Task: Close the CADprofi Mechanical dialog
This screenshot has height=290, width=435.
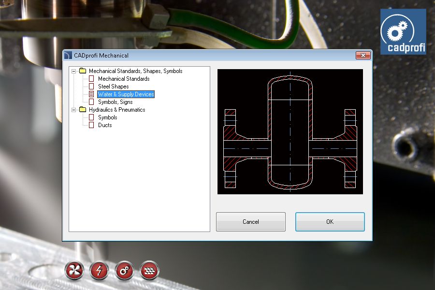Action: coord(363,55)
